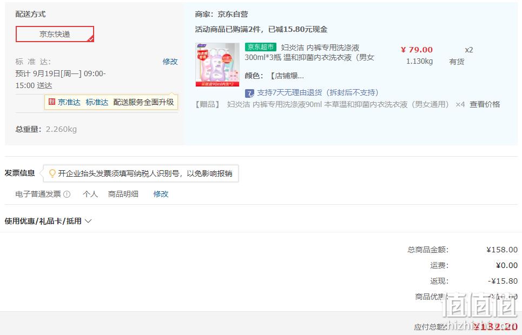Click the product thumbnail image

217,64
